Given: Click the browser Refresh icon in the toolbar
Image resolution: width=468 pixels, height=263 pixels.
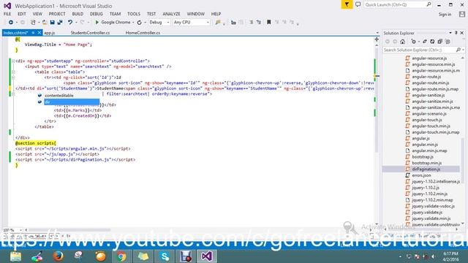Looking at the screenshot, I should [140, 23].
